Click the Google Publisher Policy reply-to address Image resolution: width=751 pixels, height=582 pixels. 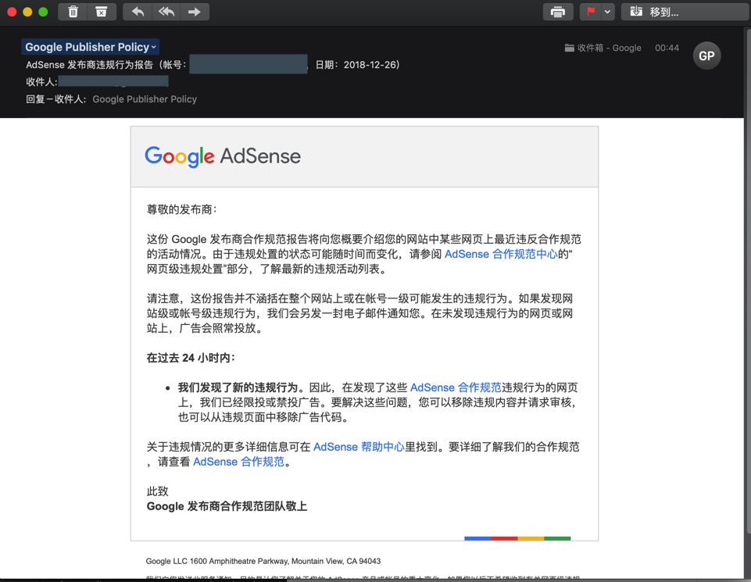145,99
